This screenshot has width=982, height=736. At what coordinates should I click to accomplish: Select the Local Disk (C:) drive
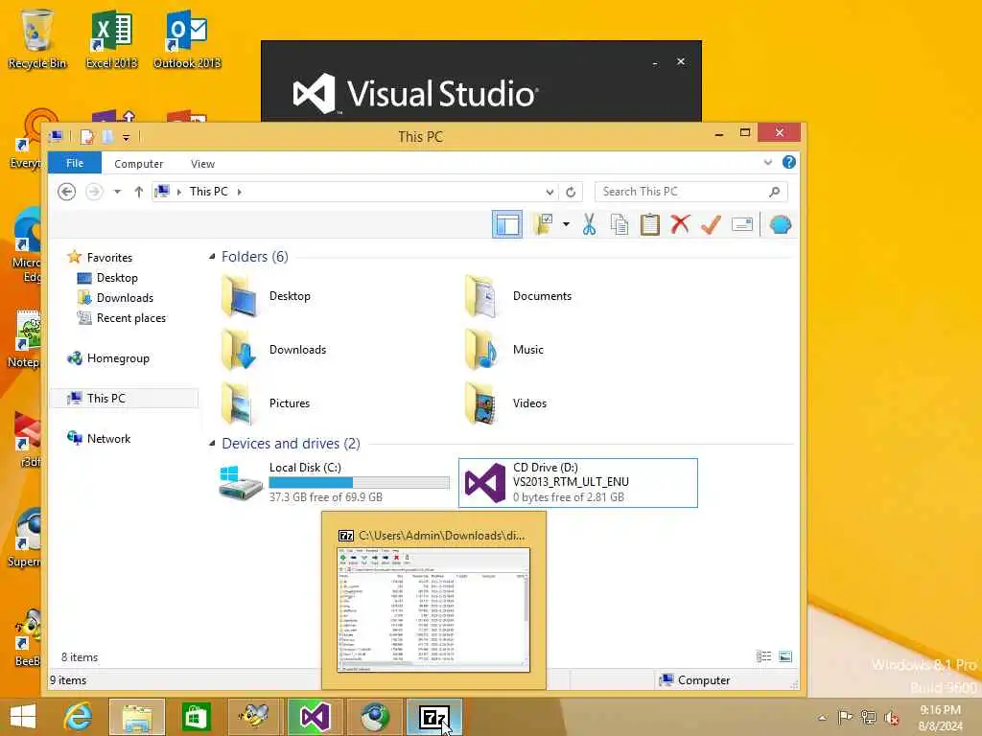point(334,483)
